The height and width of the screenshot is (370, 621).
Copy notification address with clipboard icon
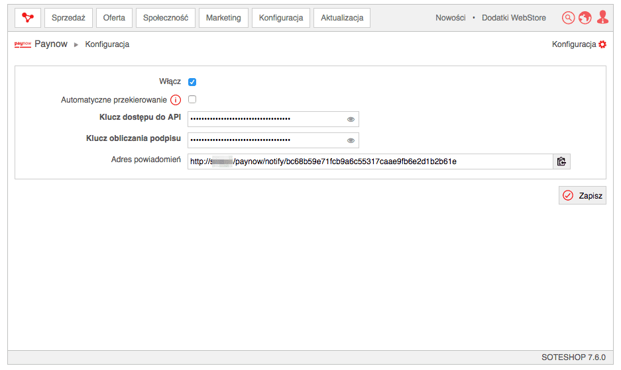point(561,162)
